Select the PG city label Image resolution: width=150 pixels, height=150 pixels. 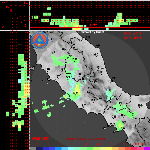point(75,59)
